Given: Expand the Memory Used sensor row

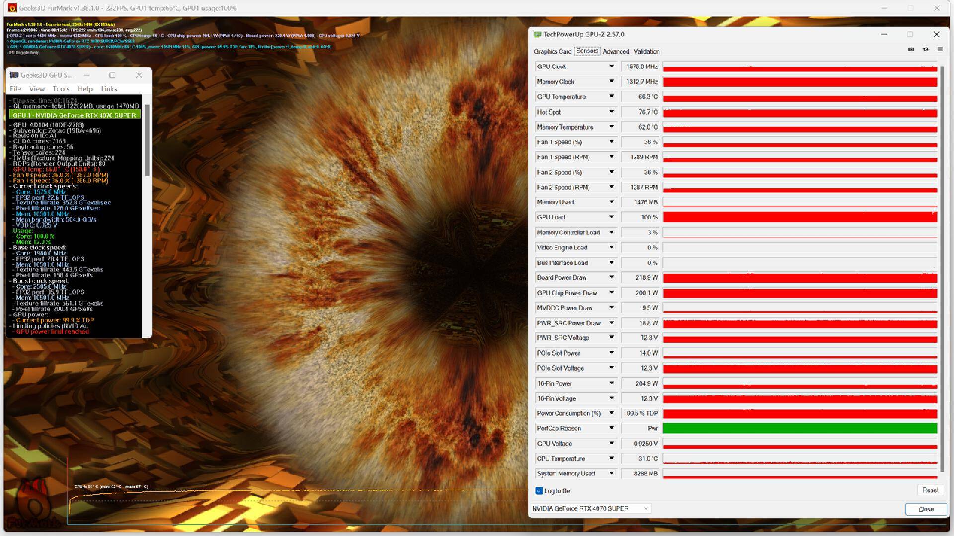Looking at the screenshot, I should [610, 201].
